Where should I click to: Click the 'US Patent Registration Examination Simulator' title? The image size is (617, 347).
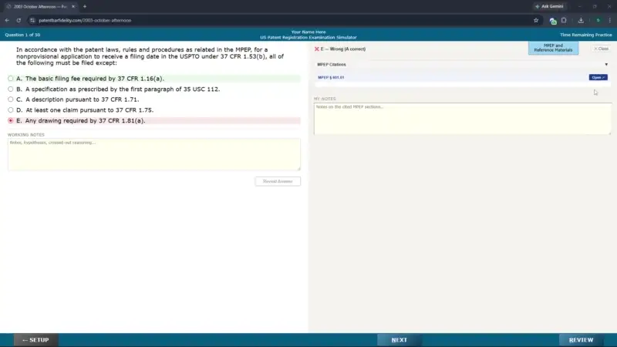pyautogui.click(x=308, y=37)
